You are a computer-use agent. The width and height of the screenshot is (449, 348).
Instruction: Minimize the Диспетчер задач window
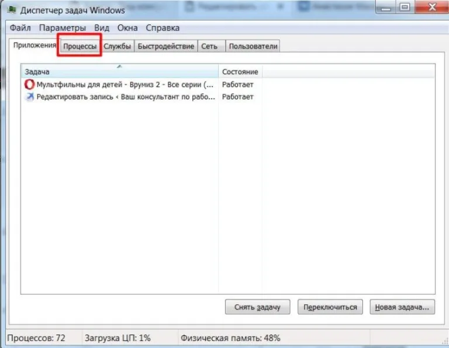point(386,7)
